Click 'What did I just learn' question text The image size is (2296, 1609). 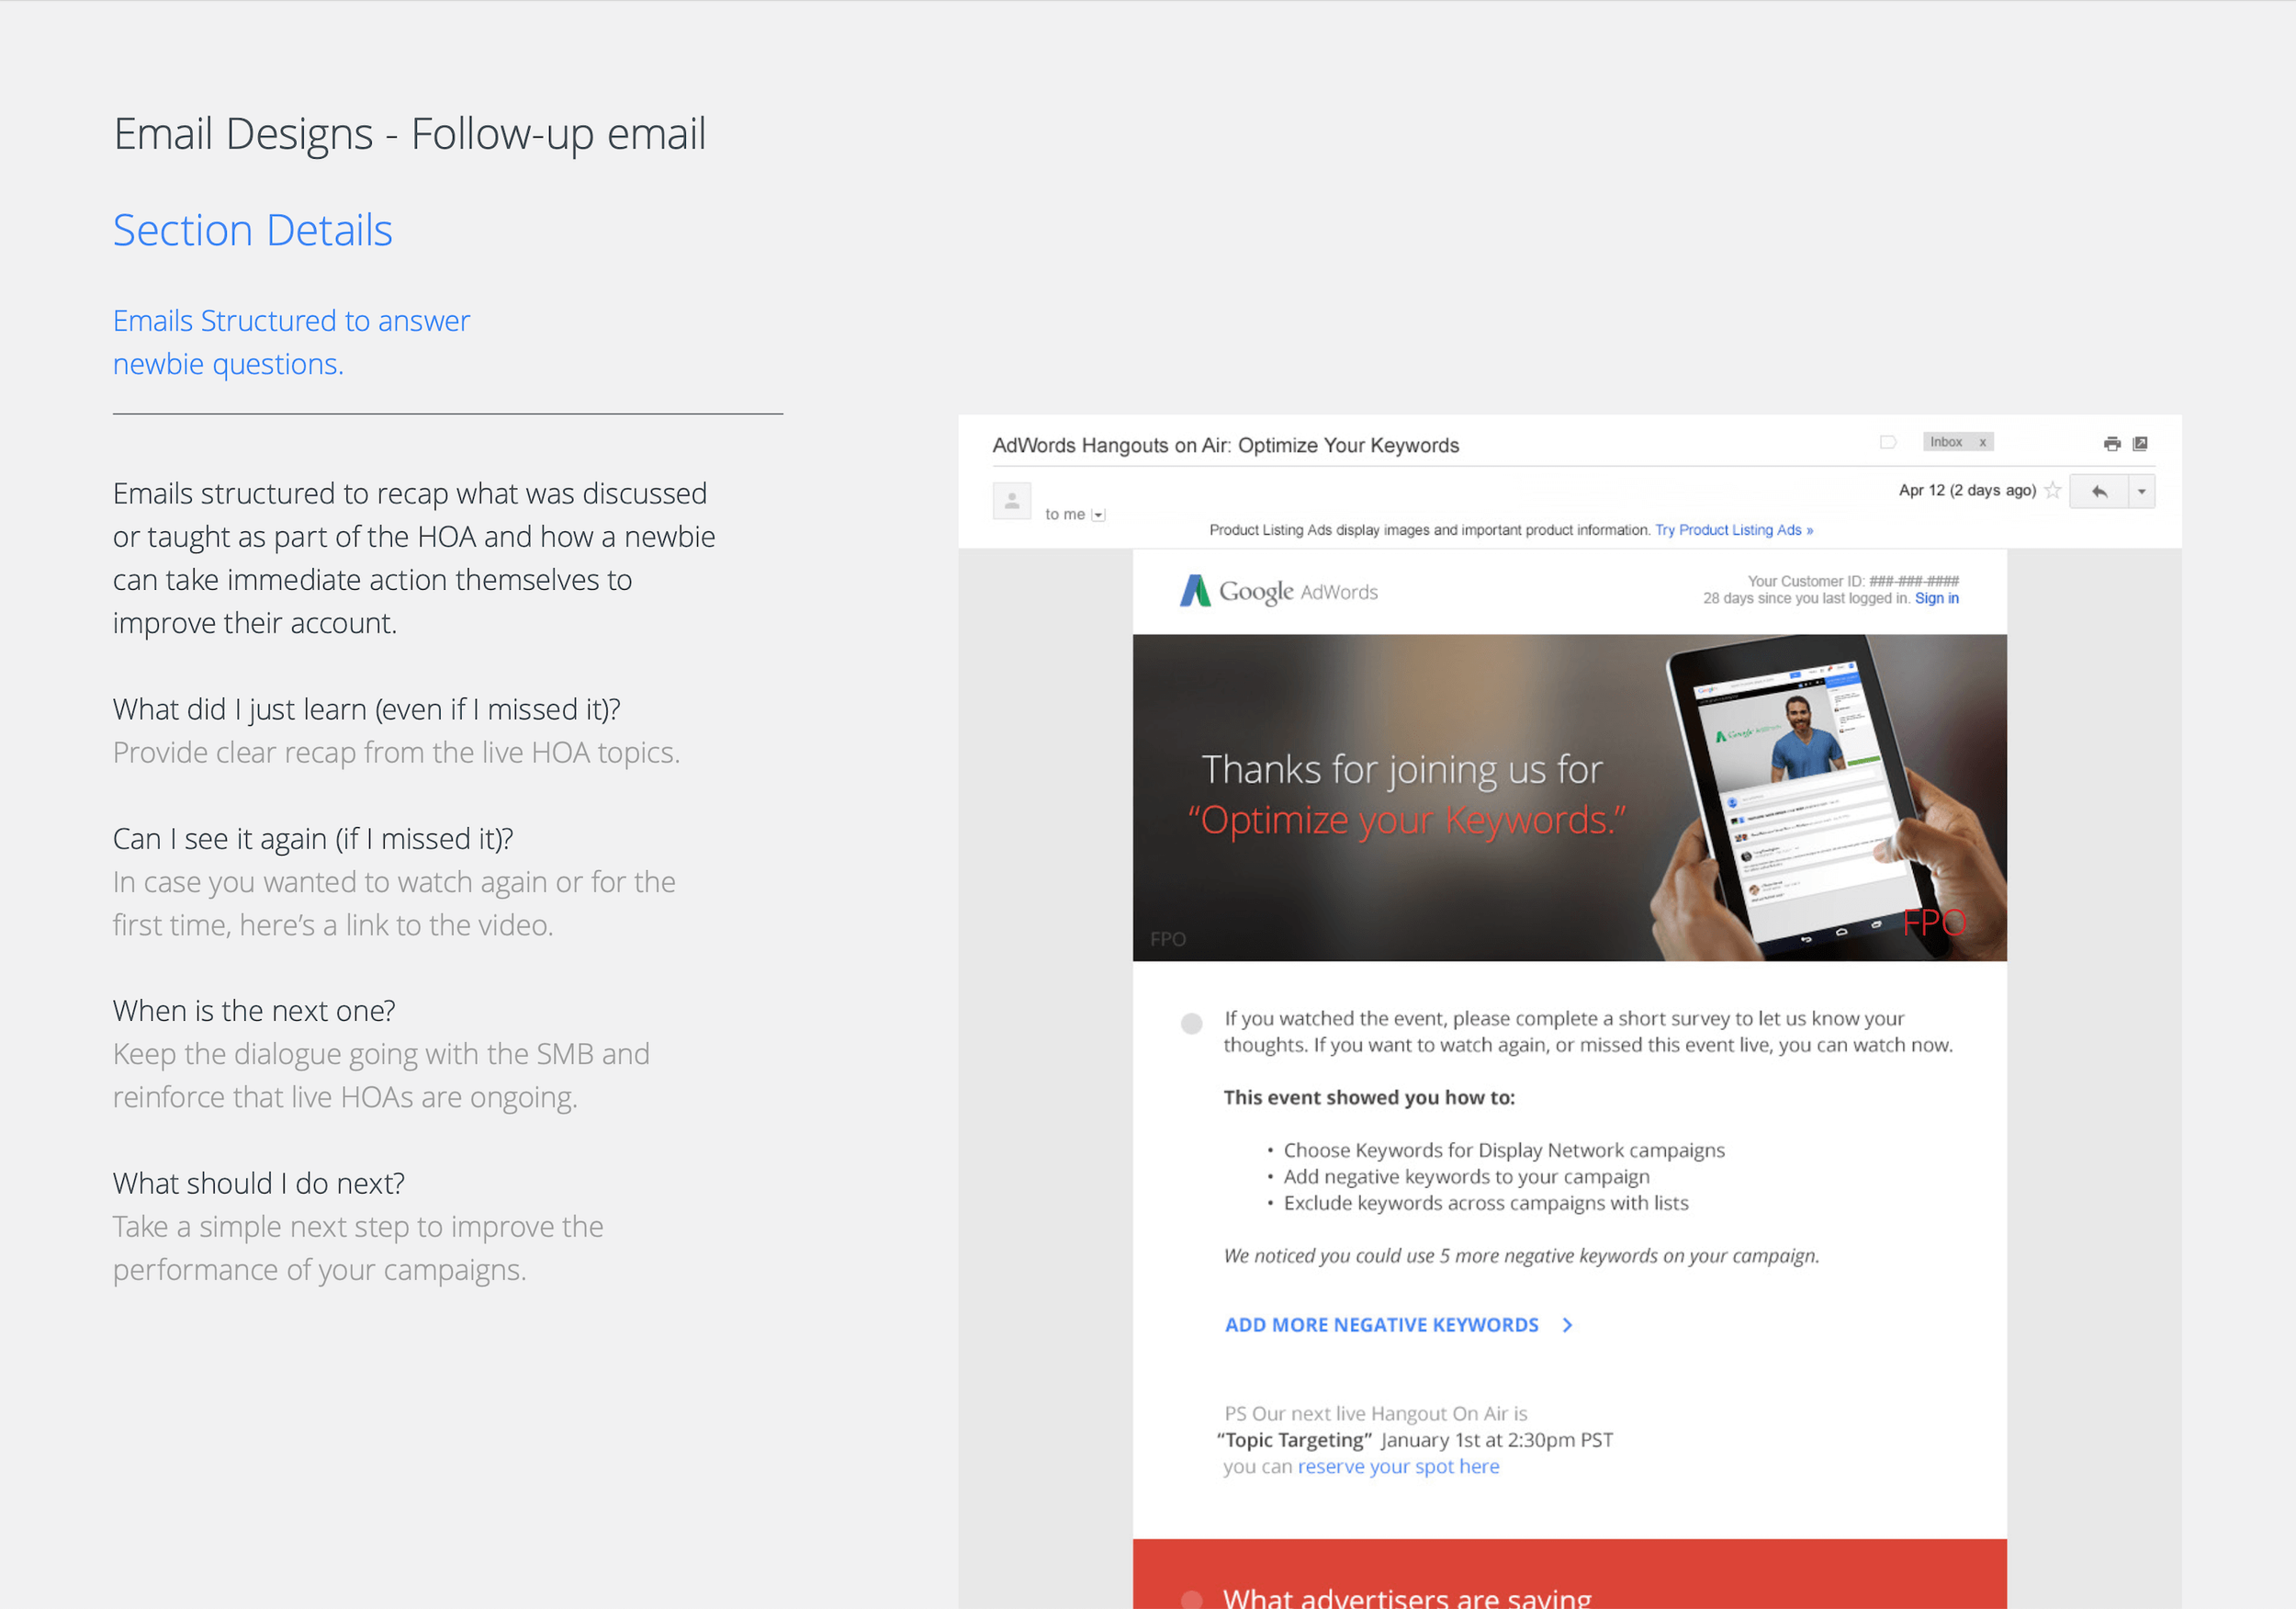point(366,709)
